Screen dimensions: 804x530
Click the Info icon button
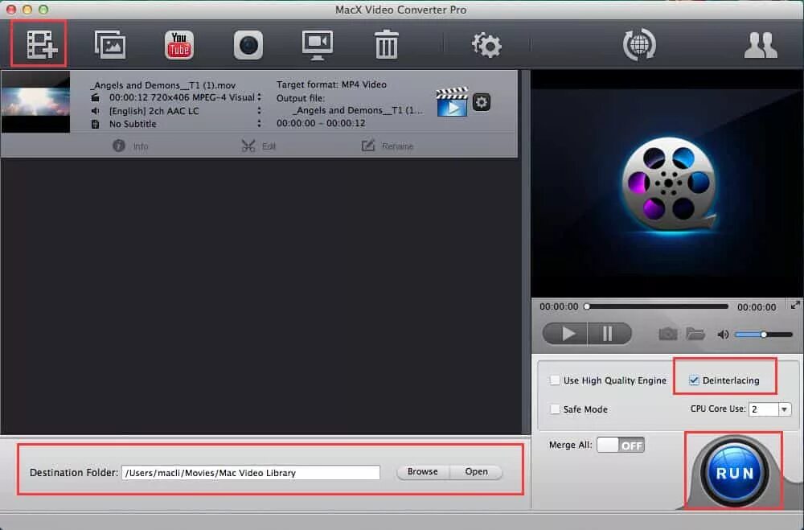tap(130, 146)
